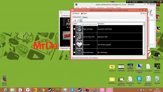Click the РУС language indicator

pyautogui.click(x=151, y=90)
